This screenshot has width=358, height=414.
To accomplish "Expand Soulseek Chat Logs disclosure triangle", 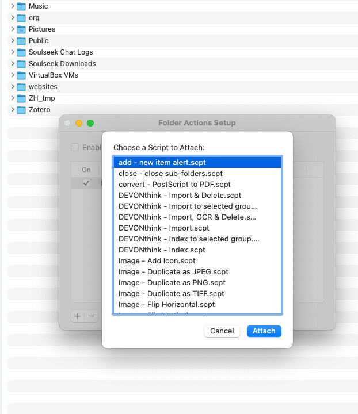I will pyautogui.click(x=13, y=52).
